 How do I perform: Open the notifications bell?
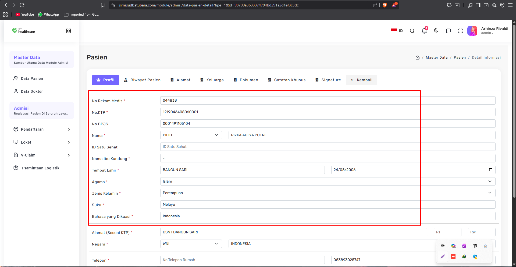pos(424,31)
